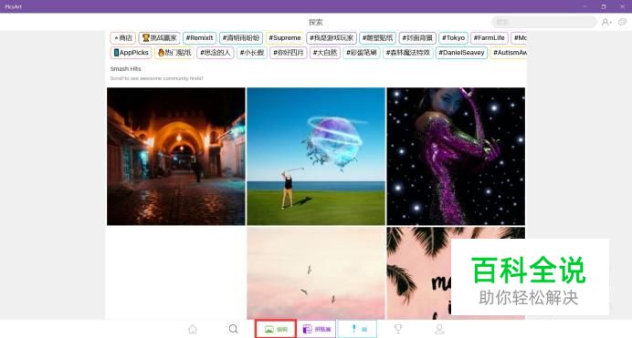
Task: Minimize the PicsArt window
Action: coord(585,6)
